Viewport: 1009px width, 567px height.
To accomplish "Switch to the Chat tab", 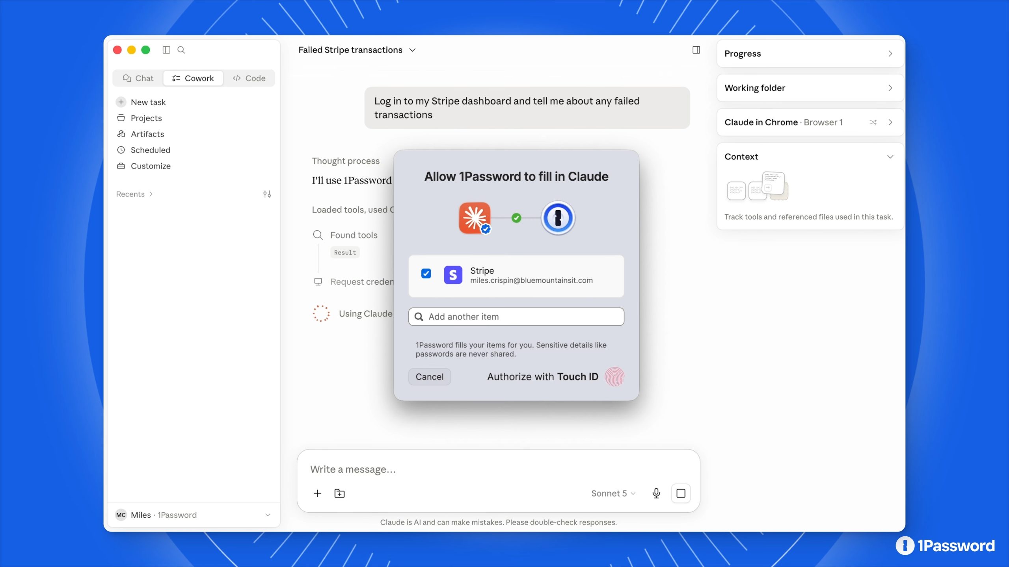I will point(138,78).
